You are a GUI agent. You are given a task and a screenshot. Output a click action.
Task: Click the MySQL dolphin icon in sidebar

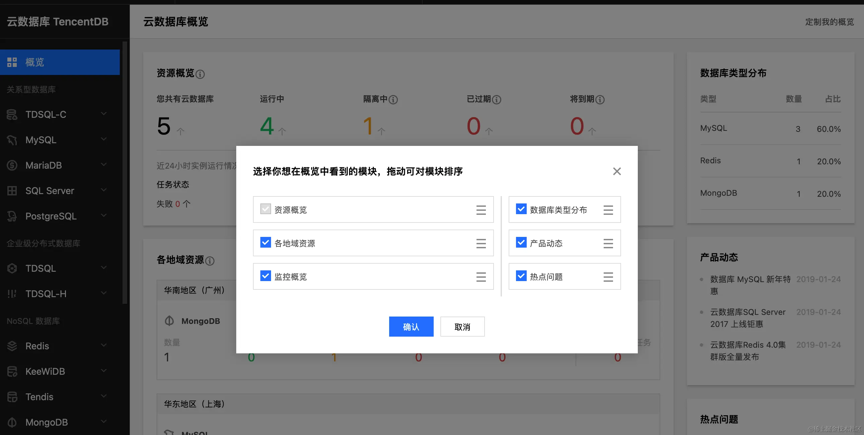pos(12,140)
